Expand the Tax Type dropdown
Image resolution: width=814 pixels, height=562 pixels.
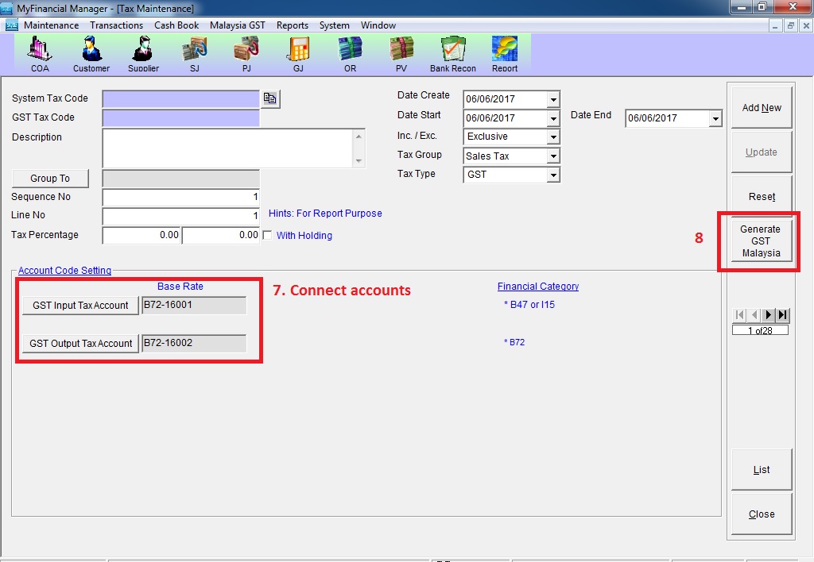tap(553, 175)
